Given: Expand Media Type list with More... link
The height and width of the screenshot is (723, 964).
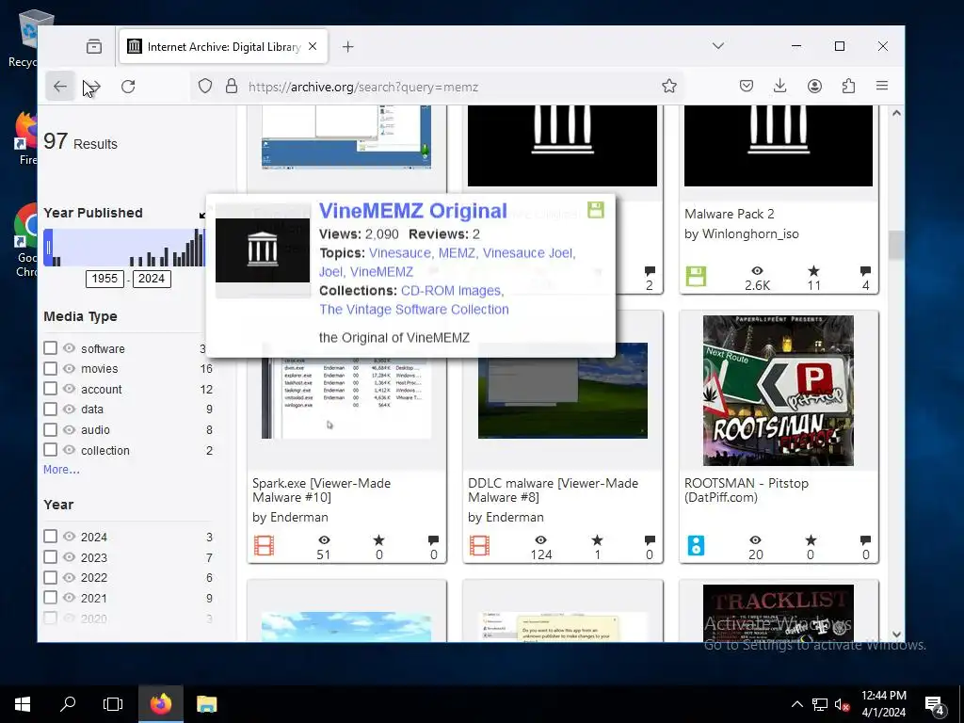Looking at the screenshot, I should coord(61,470).
